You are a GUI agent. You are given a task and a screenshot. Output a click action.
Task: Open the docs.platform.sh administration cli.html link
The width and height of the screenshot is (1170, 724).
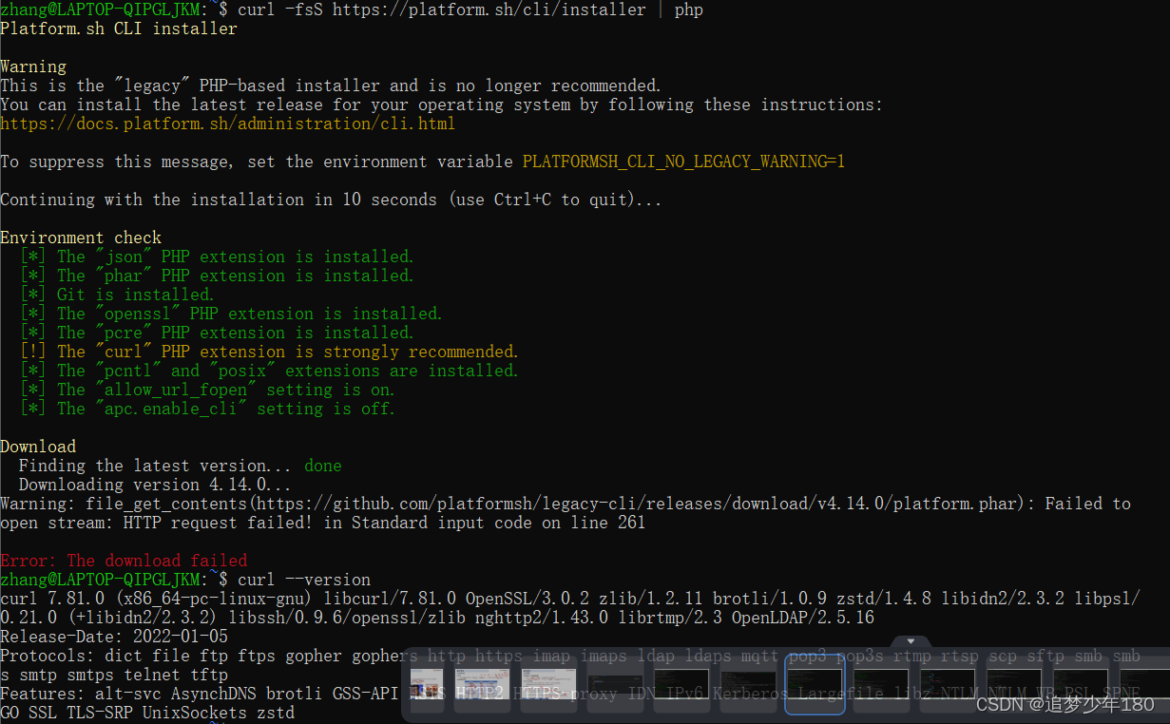[x=228, y=124]
